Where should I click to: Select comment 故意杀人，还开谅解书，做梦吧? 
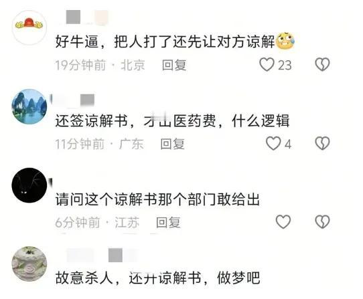[157, 278]
